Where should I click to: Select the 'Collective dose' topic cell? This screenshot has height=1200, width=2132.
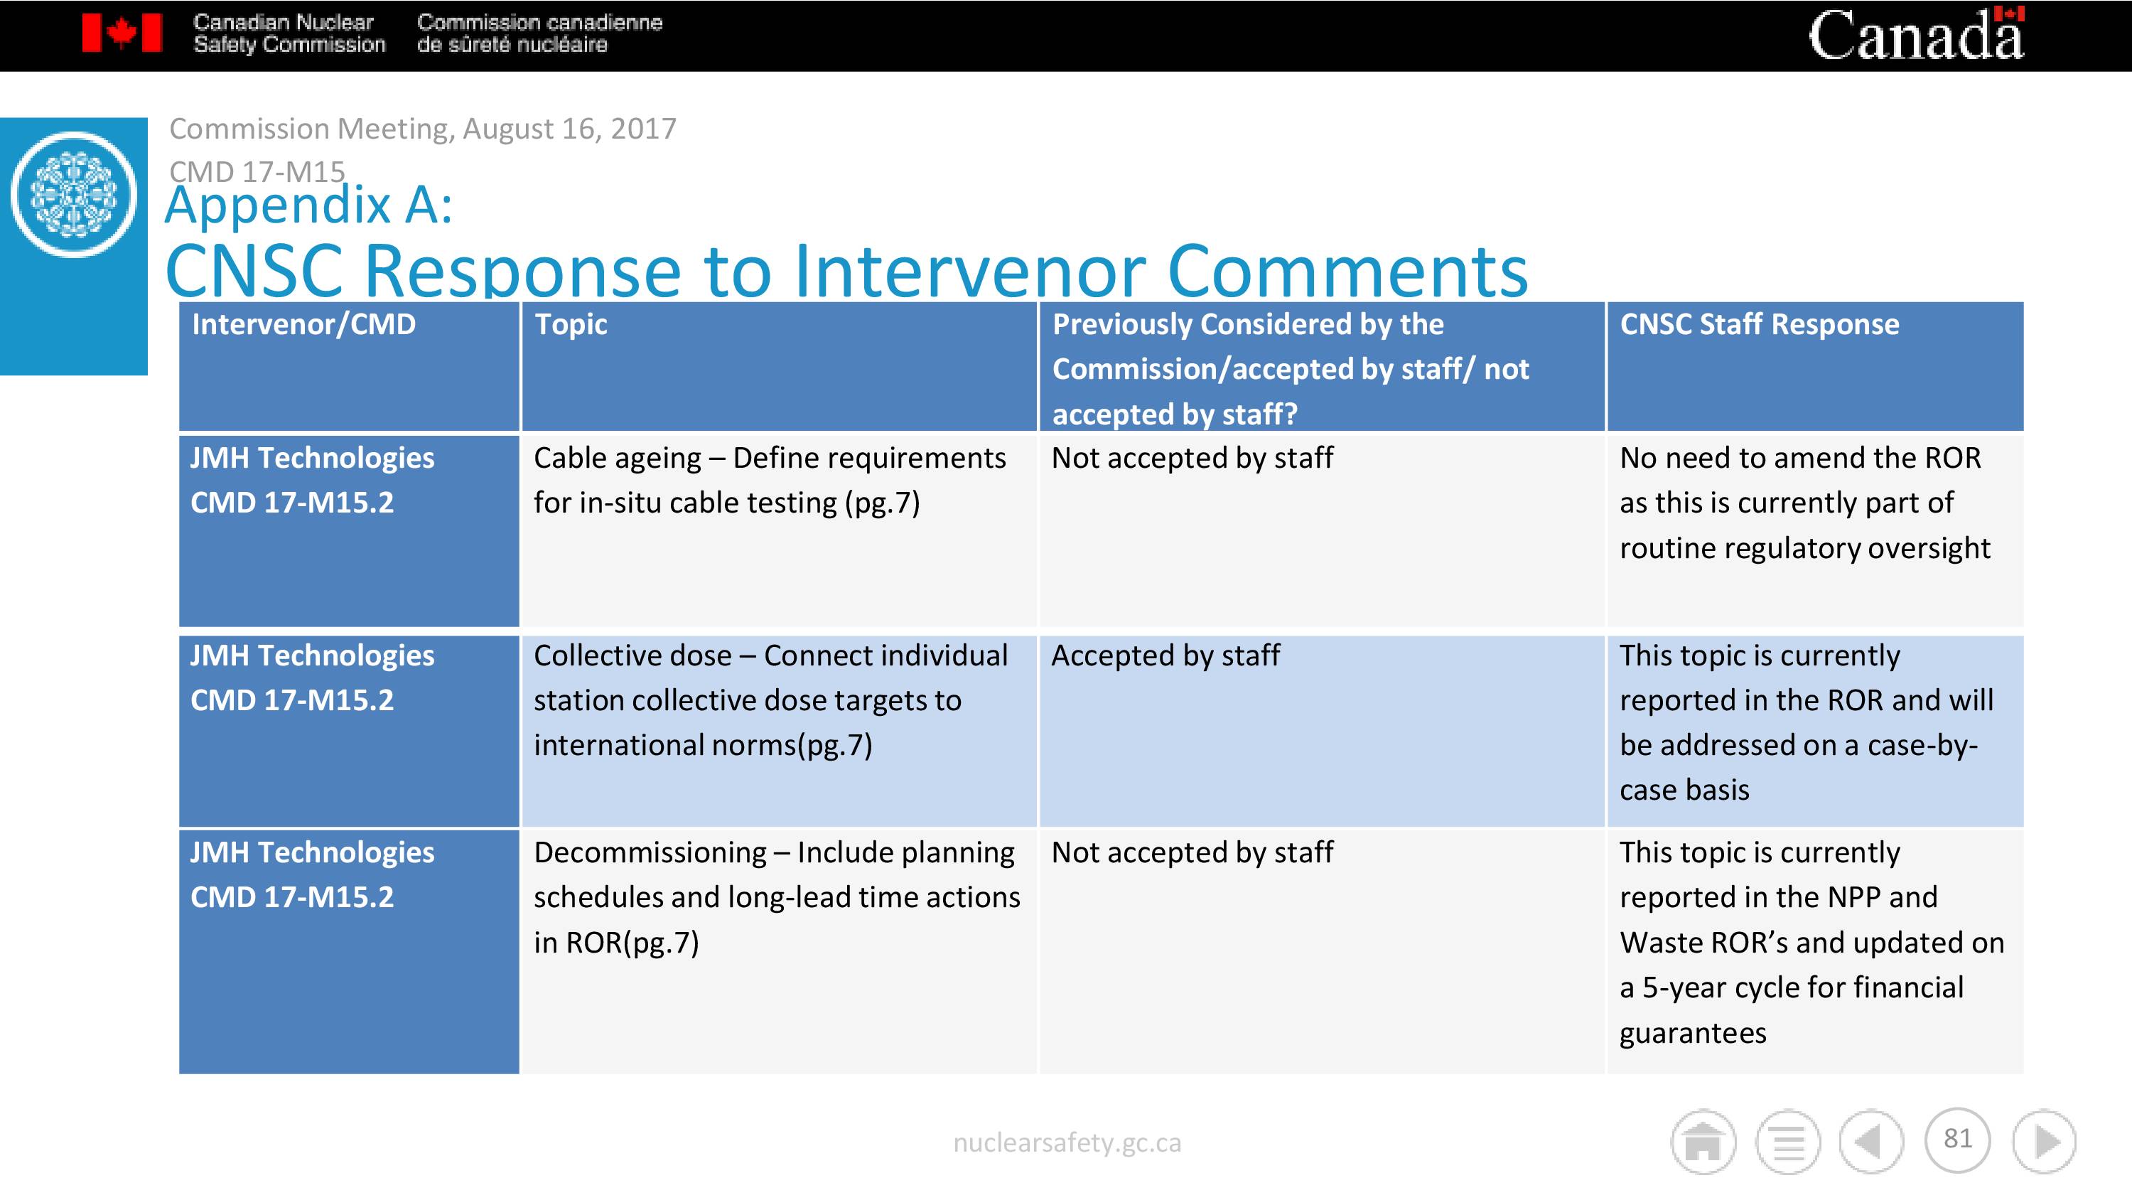[x=779, y=732]
